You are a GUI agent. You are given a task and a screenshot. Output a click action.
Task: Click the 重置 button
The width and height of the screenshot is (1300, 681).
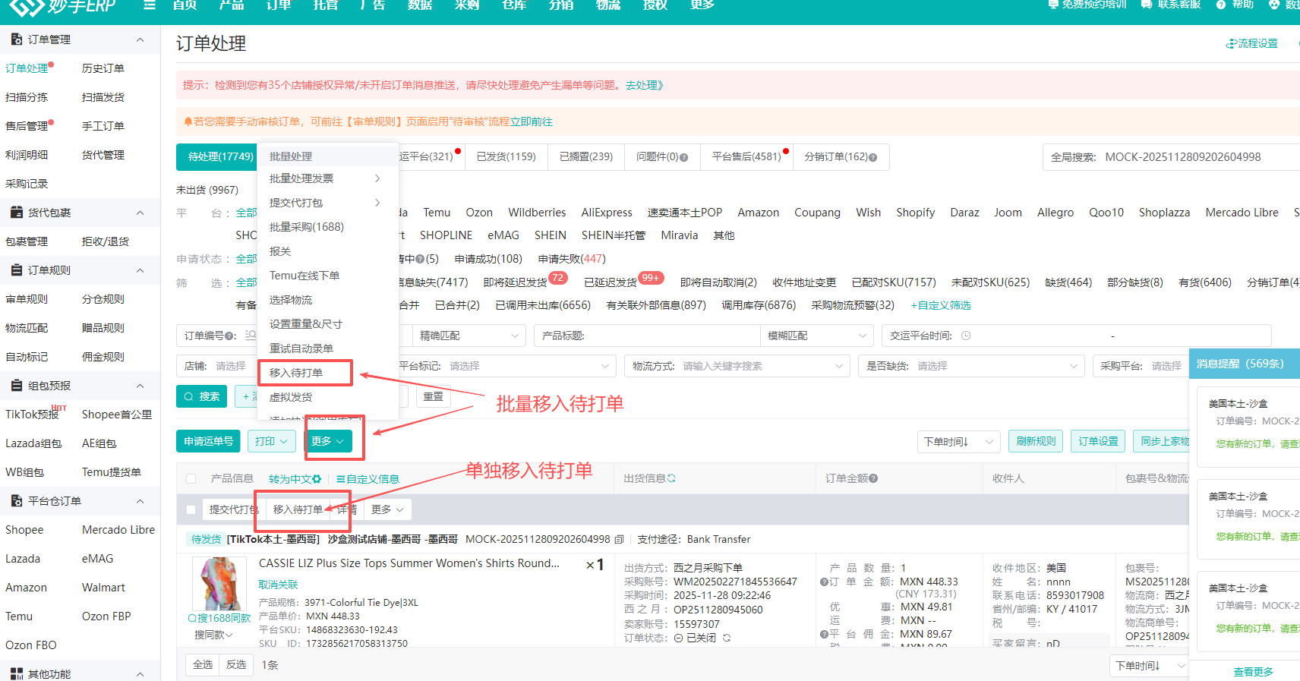coord(434,396)
